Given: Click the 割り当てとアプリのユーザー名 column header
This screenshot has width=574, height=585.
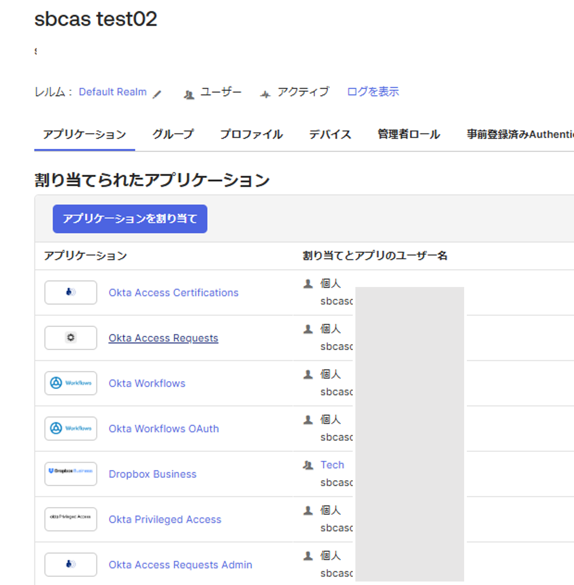Looking at the screenshot, I should (x=375, y=255).
